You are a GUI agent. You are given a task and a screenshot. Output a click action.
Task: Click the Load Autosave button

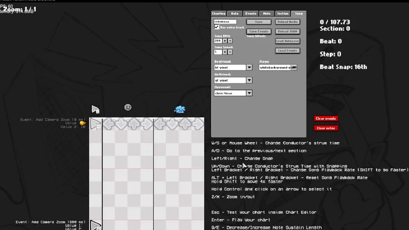(288, 41)
